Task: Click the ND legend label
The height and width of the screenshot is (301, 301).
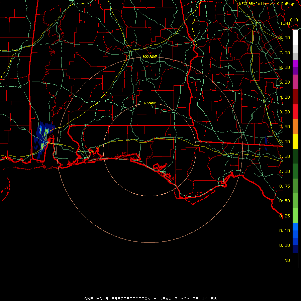Action: (x=287, y=261)
